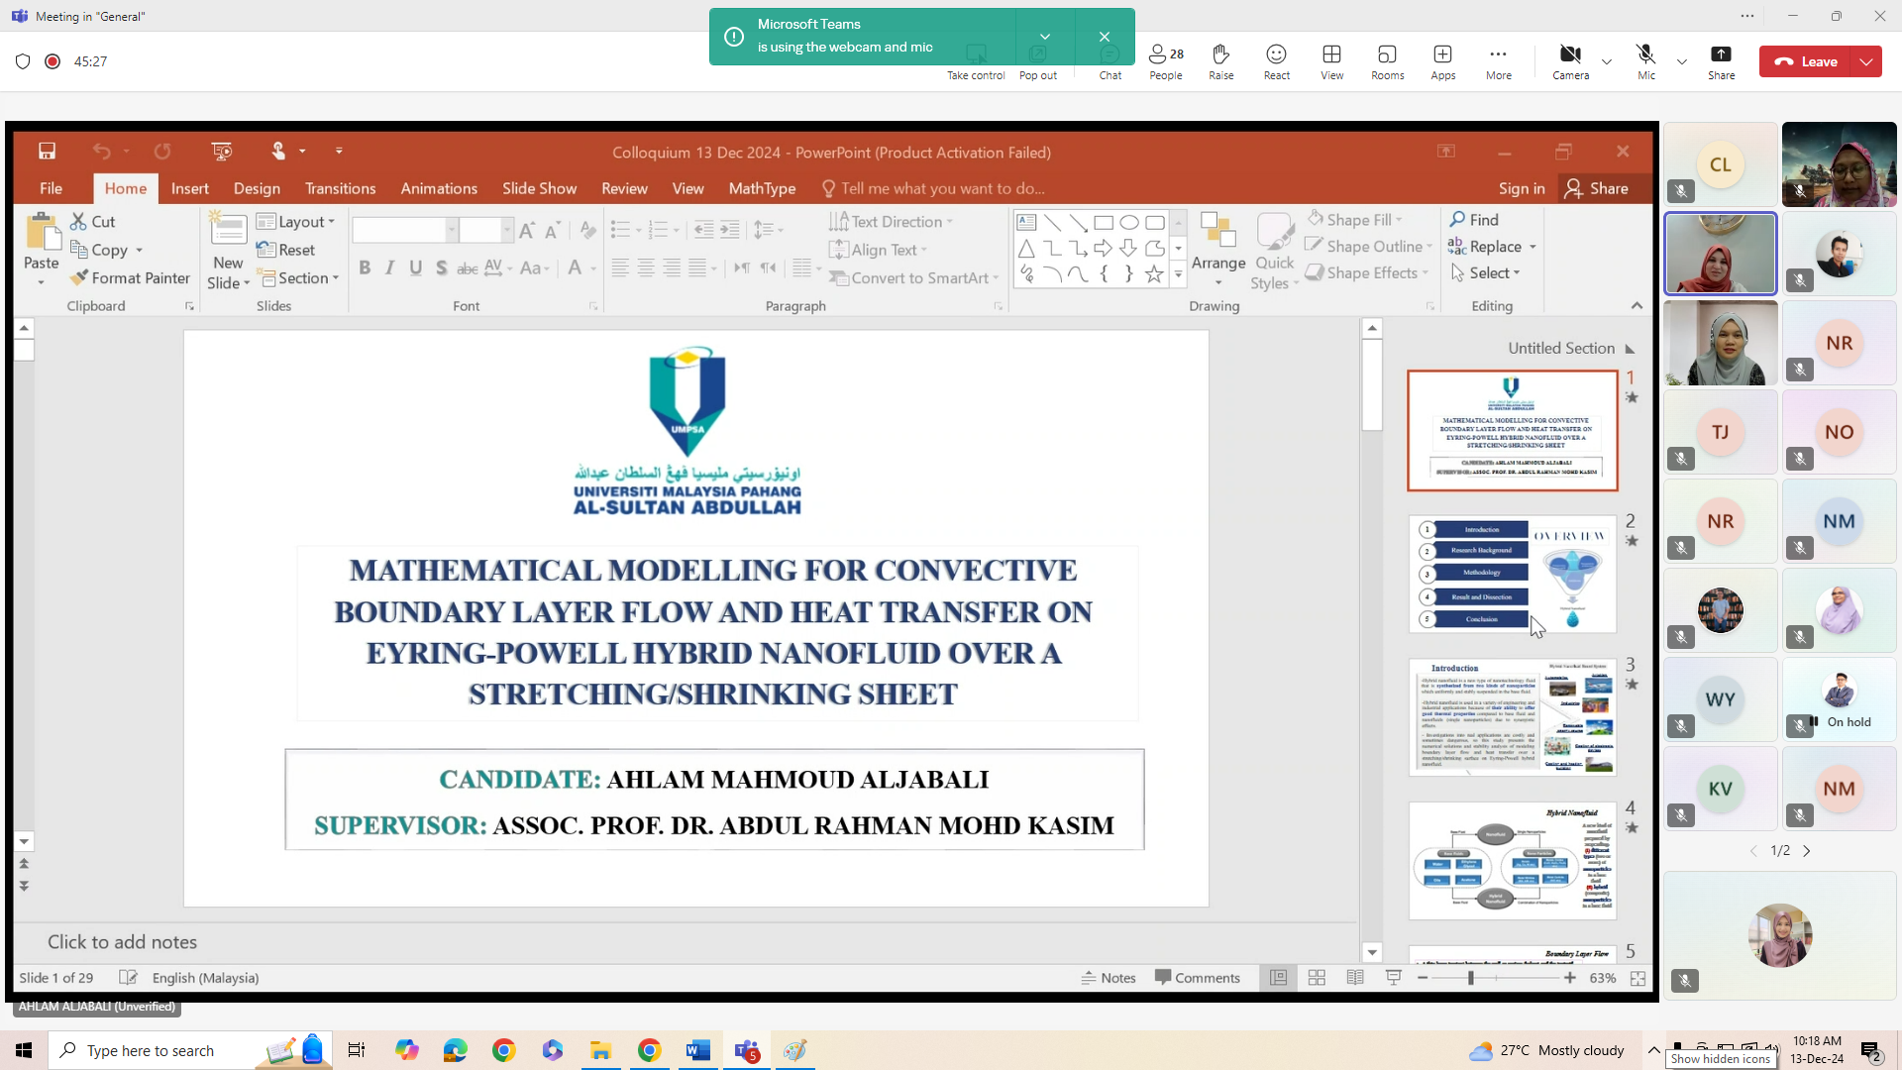The image size is (1902, 1070).
Task: Switch to Slide Sorter view in status bar
Action: 1317,978
